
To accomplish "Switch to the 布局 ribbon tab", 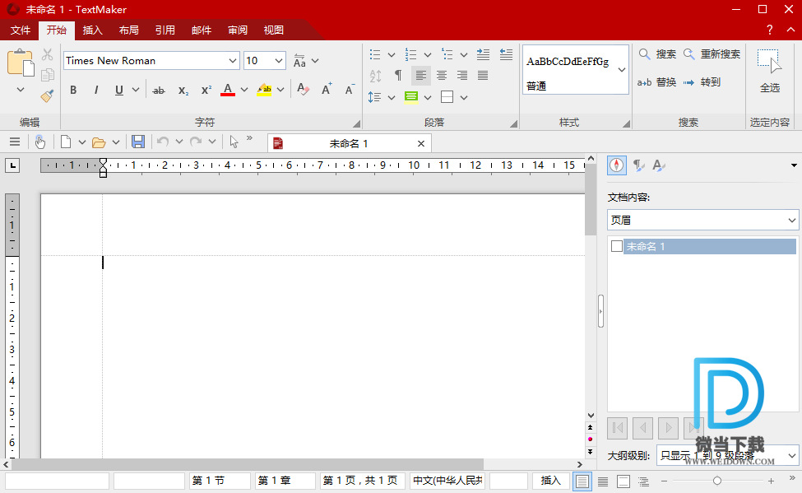I will [x=129, y=30].
